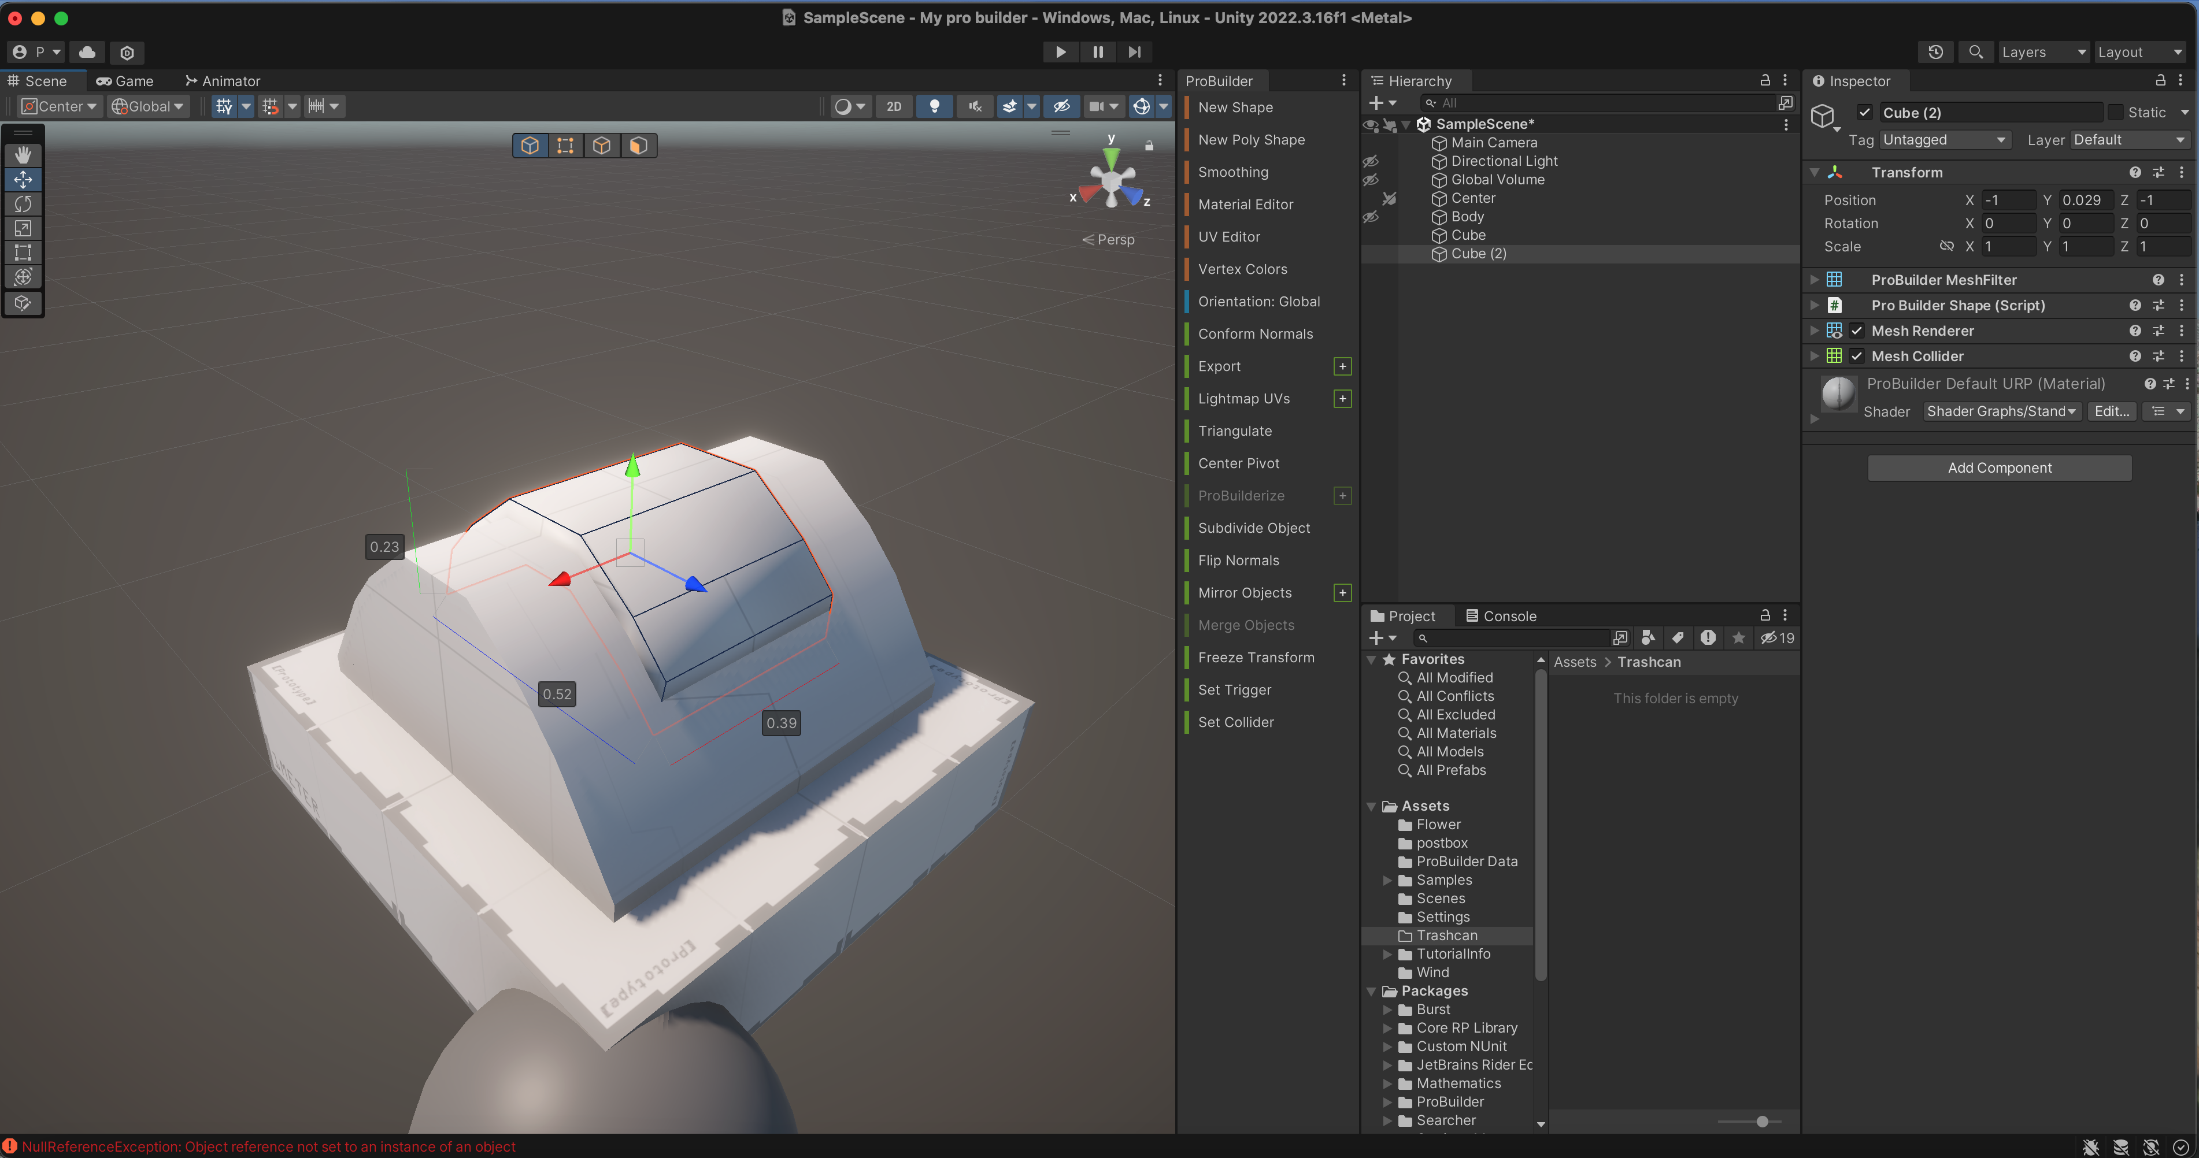This screenshot has width=2199, height=1158.
Task: Disable the Mesh Renderer component checkbox
Action: click(x=1857, y=331)
